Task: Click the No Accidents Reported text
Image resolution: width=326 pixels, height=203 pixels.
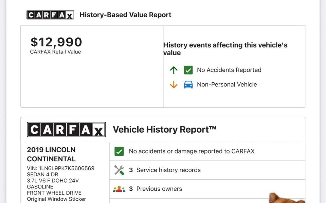Action: pyautogui.click(x=229, y=70)
